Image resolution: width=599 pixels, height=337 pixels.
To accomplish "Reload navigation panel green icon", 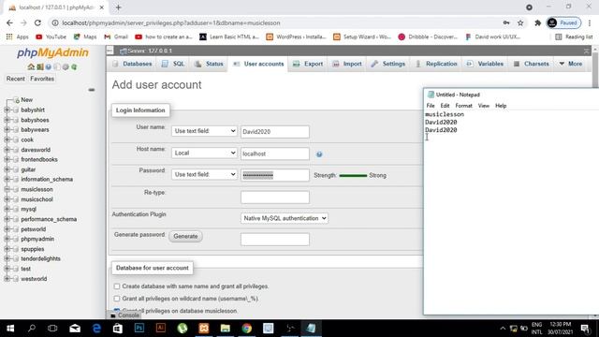I will 74,66.
